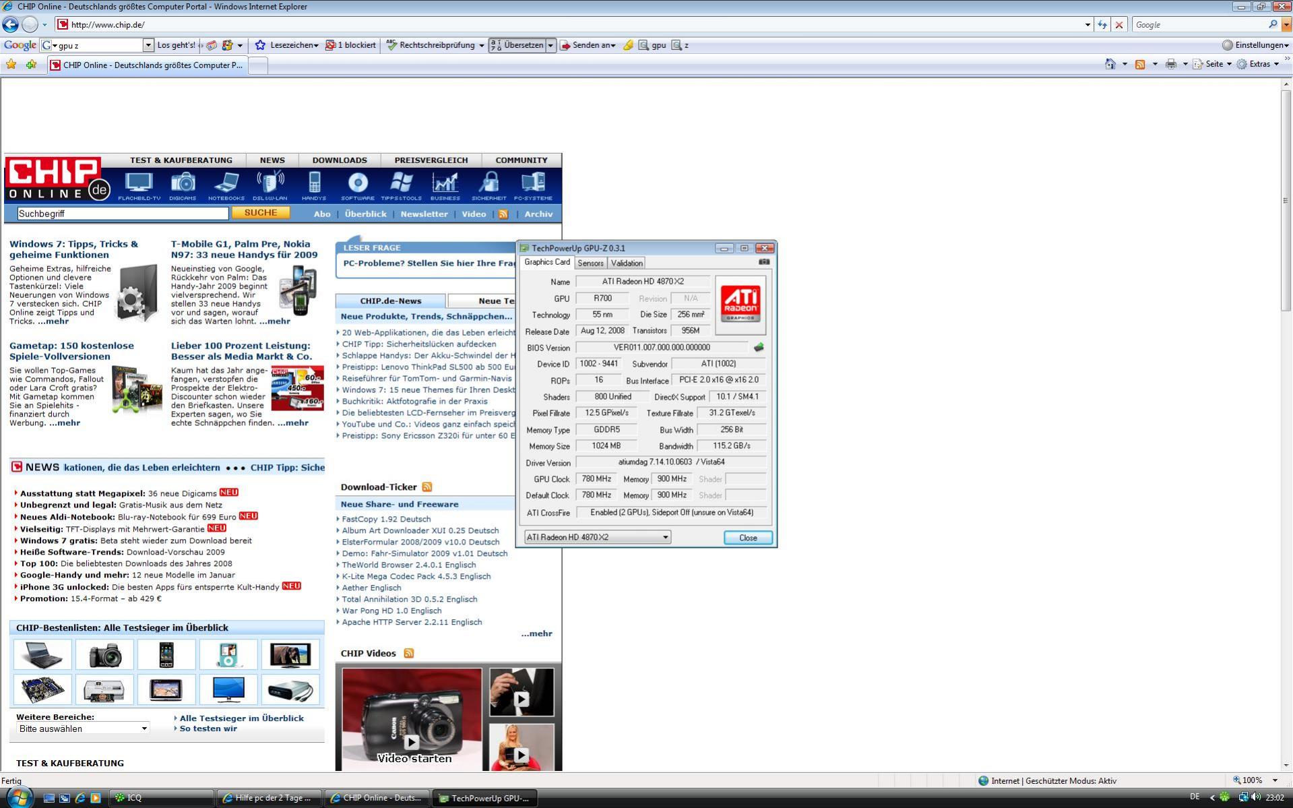Open the Archiv link in navigation bar

(538, 214)
